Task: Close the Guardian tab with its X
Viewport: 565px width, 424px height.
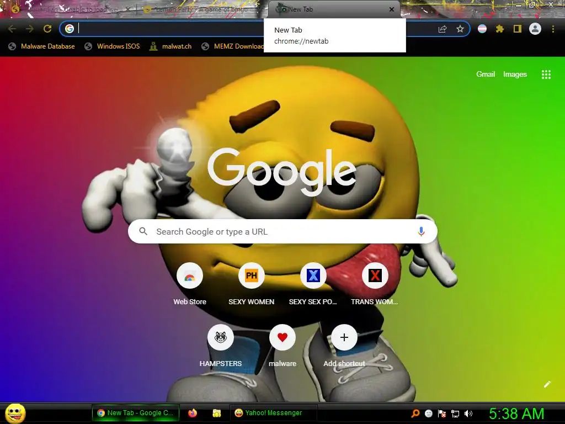Action: (128, 10)
